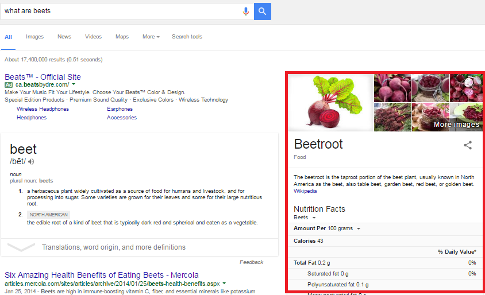Click the About 17,400,000 results text
Screen dimensions: 485x295
[x=53, y=60]
